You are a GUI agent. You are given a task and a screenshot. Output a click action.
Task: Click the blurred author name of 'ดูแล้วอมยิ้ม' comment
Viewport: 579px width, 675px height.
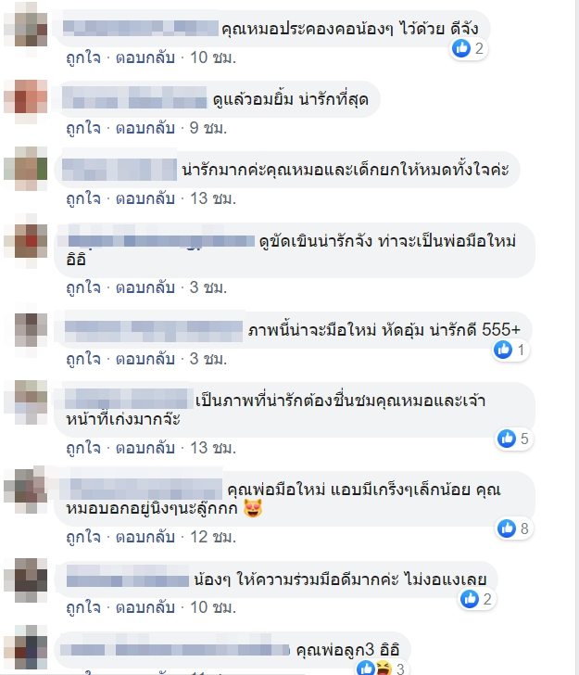coord(134,96)
